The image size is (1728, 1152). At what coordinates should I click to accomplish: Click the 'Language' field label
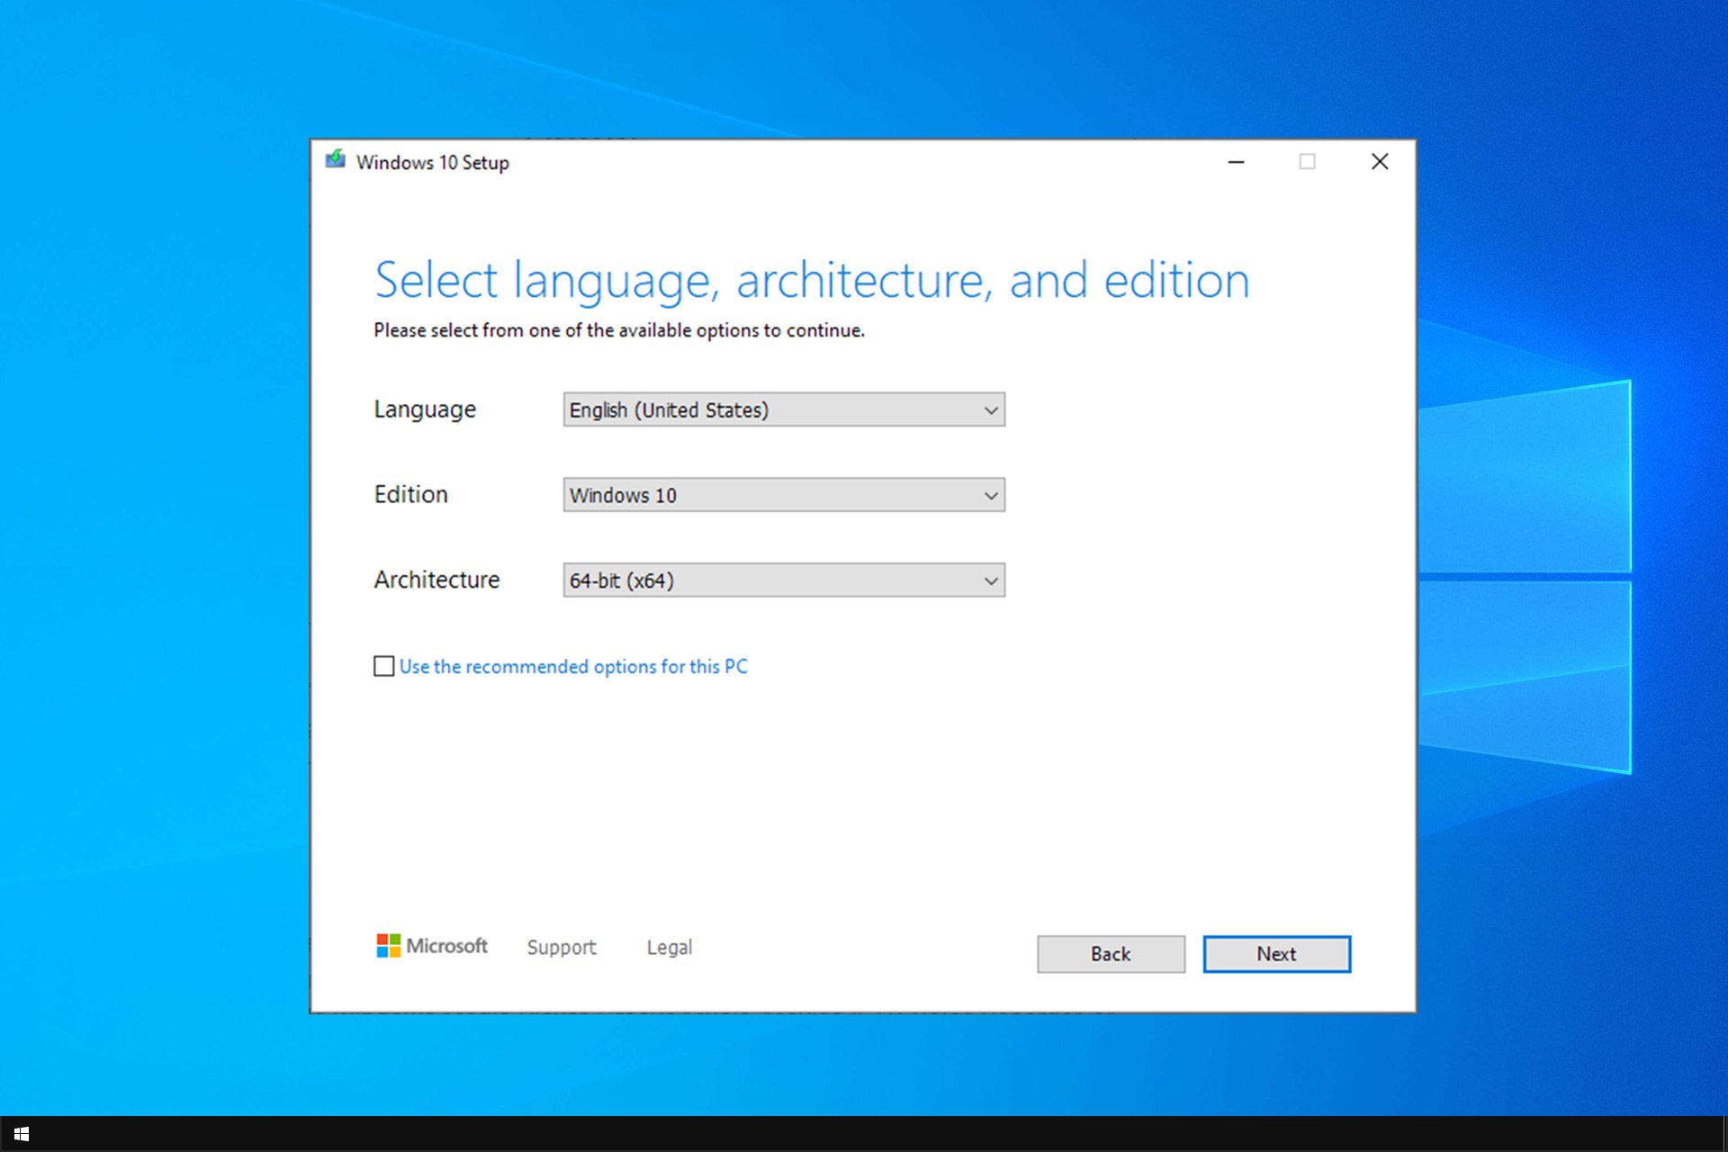click(425, 409)
